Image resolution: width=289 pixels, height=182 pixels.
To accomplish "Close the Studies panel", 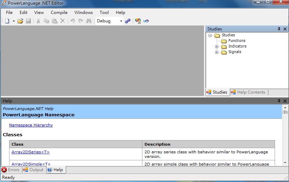I will 285,29.
